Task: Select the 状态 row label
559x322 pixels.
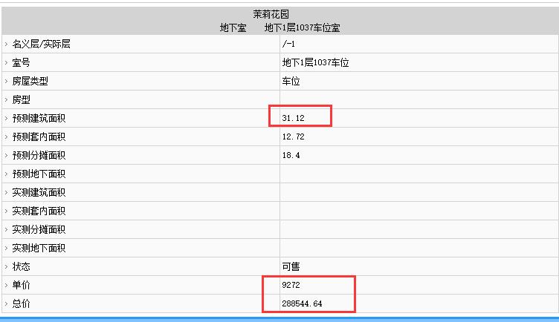Action: (21, 266)
